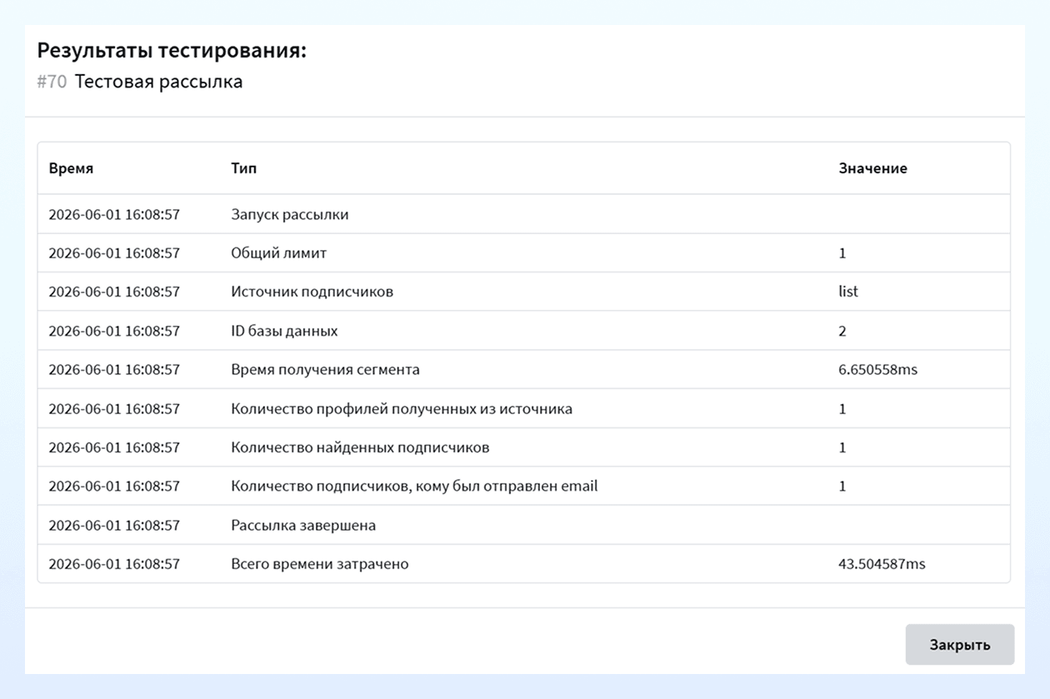Select the Тип column header

tap(244, 168)
